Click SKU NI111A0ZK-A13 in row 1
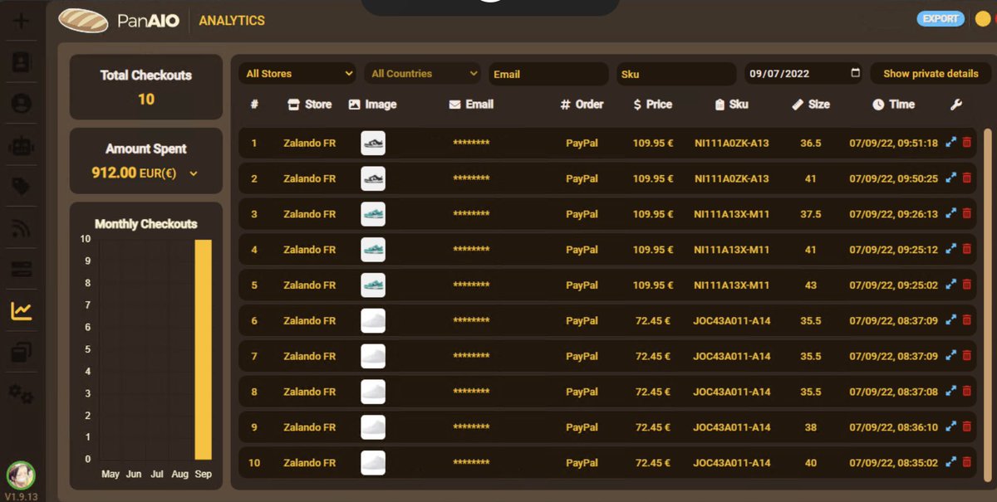The height and width of the screenshot is (502, 997). [732, 144]
